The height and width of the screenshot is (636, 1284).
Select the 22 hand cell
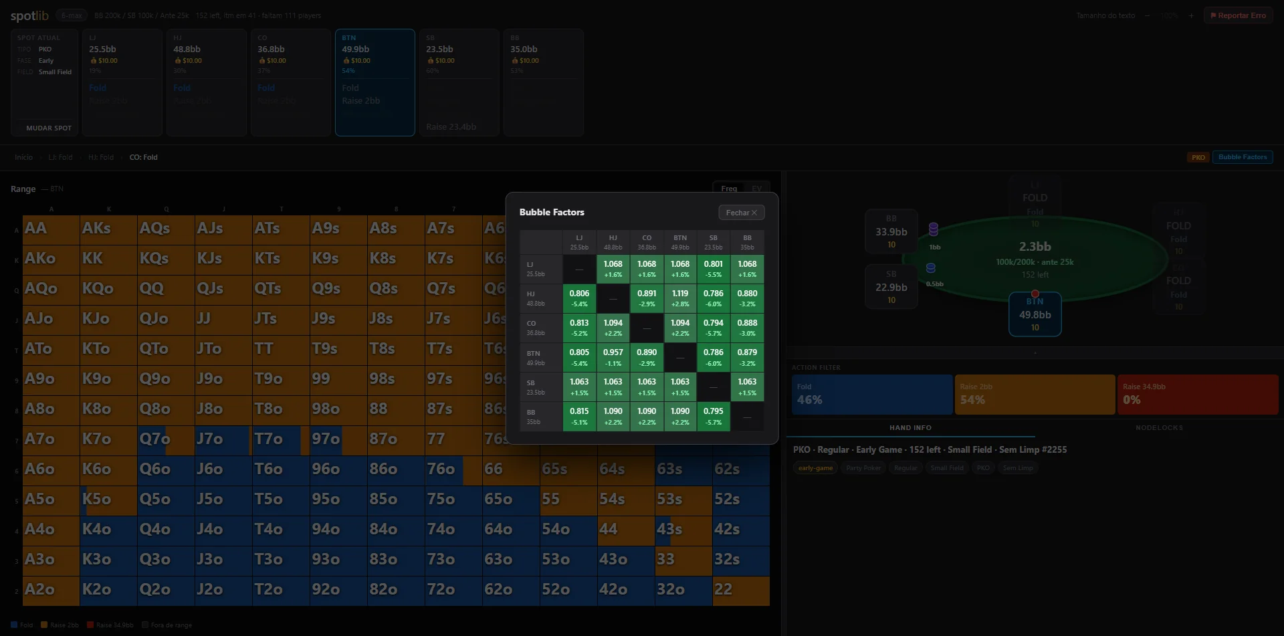pyautogui.click(x=741, y=591)
